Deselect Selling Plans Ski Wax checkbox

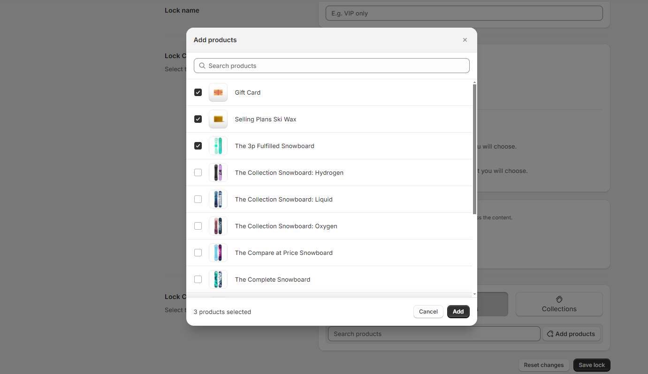click(198, 119)
